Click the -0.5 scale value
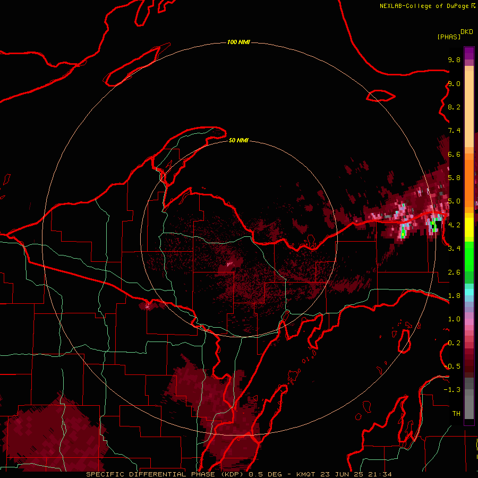This screenshot has width=478, height=478. click(x=452, y=366)
